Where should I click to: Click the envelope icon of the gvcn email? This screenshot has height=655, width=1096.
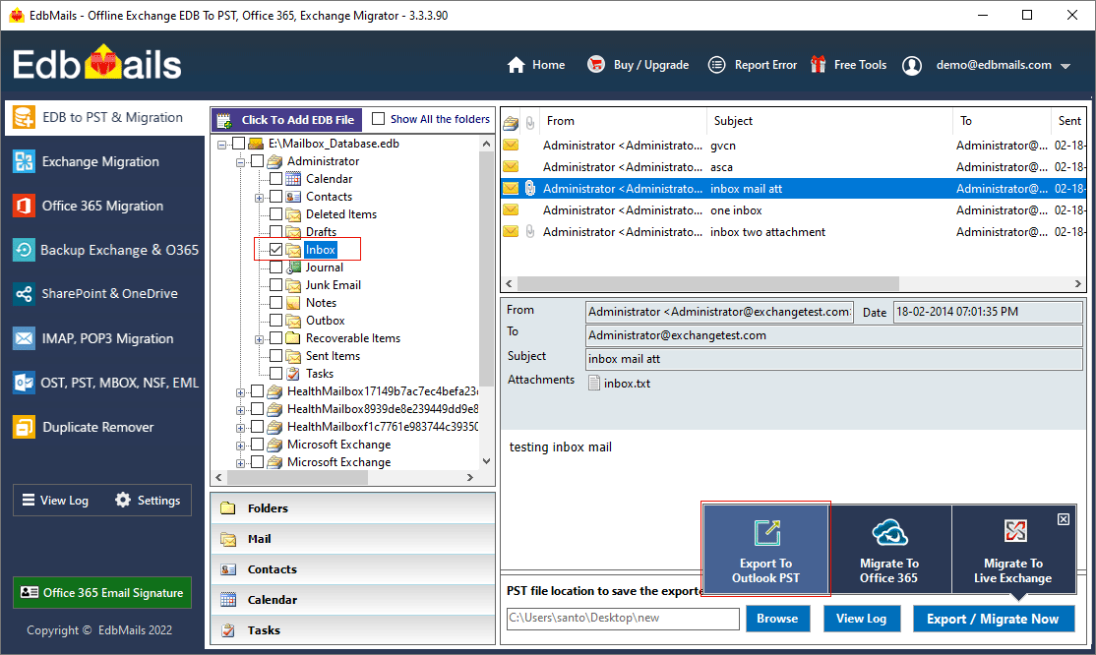(511, 146)
